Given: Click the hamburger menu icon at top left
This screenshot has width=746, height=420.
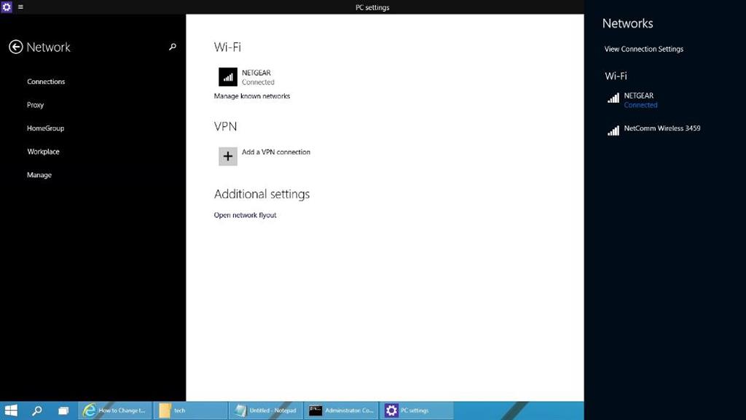Looking at the screenshot, I should point(20,7).
